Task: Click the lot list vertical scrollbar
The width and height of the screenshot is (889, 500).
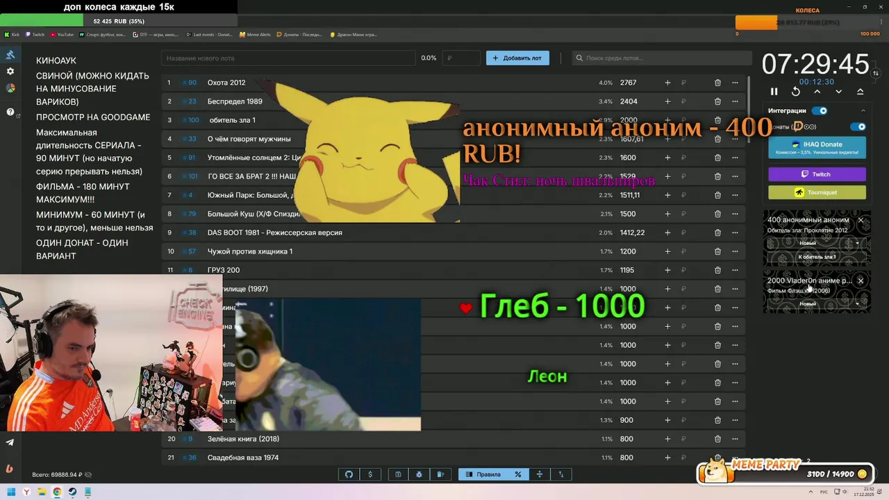Action: [x=749, y=108]
